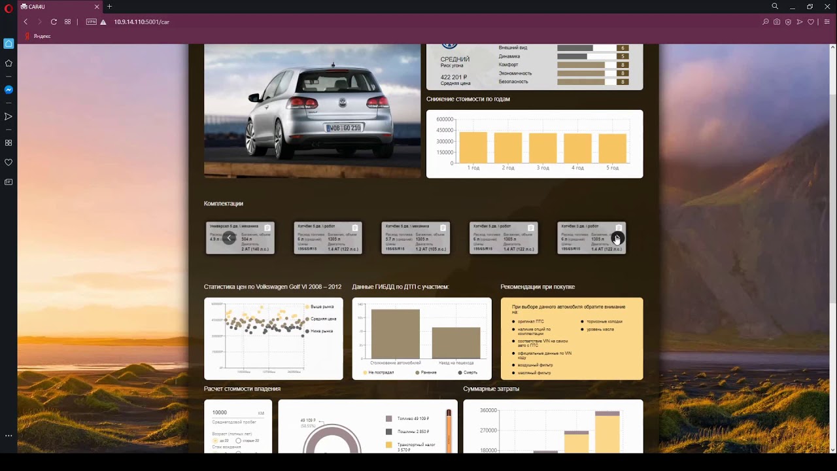The image size is (837, 471).
Task: Select the Универсал 5 дв. механика trim card
Action: click(240, 237)
